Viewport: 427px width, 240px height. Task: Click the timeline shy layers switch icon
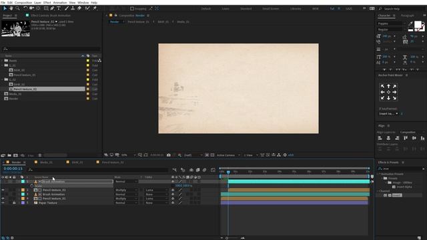click(191, 170)
